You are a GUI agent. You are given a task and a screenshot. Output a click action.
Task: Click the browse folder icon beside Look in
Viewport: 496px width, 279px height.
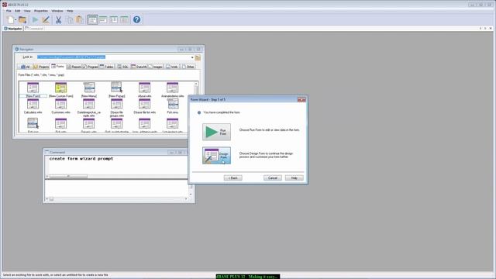tap(198, 57)
